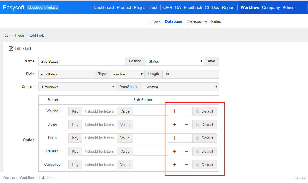308x183 pixels.
Task: Click the minus icon in the Waiting row
Action: pos(187,111)
